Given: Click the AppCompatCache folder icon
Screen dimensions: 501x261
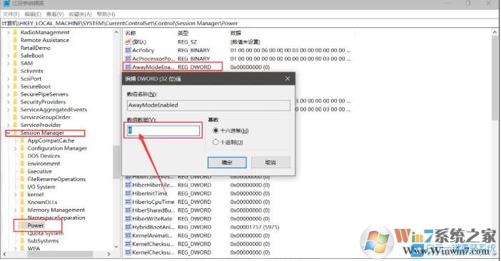Looking at the screenshot, I should click(x=22, y=140).
